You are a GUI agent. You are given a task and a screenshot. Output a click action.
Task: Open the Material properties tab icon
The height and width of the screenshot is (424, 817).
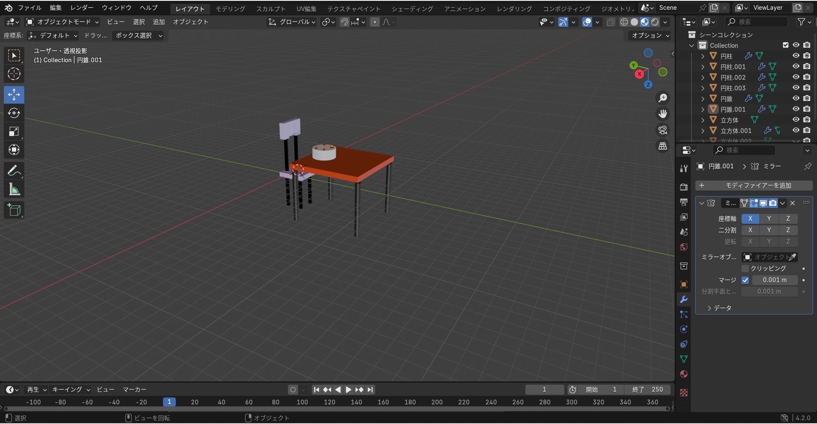point(684,374)
